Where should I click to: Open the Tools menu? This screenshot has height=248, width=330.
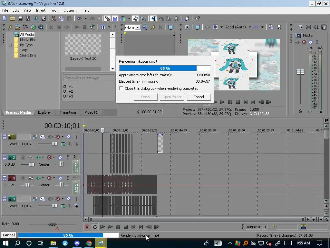tap(54, 10)
